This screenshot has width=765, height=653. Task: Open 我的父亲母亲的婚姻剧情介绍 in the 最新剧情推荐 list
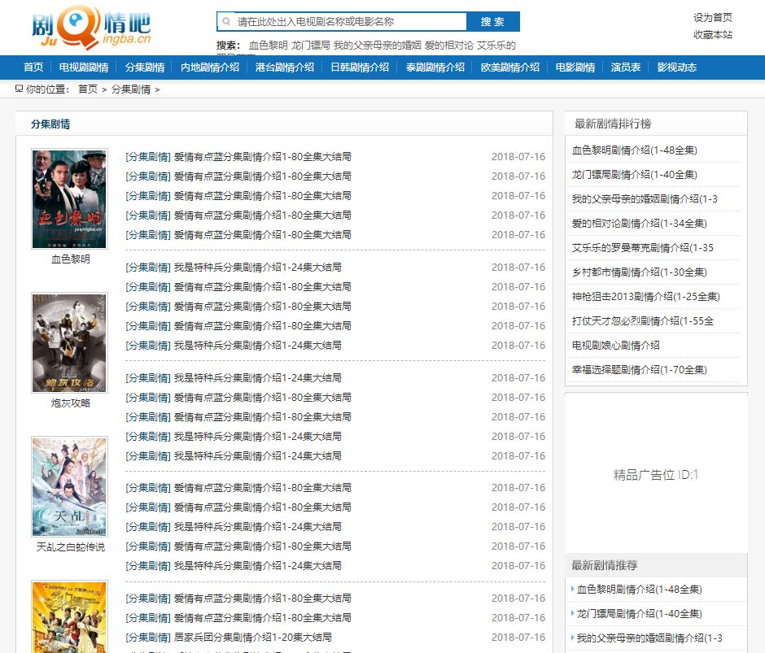pyautogui.click(x=649, y=638)
